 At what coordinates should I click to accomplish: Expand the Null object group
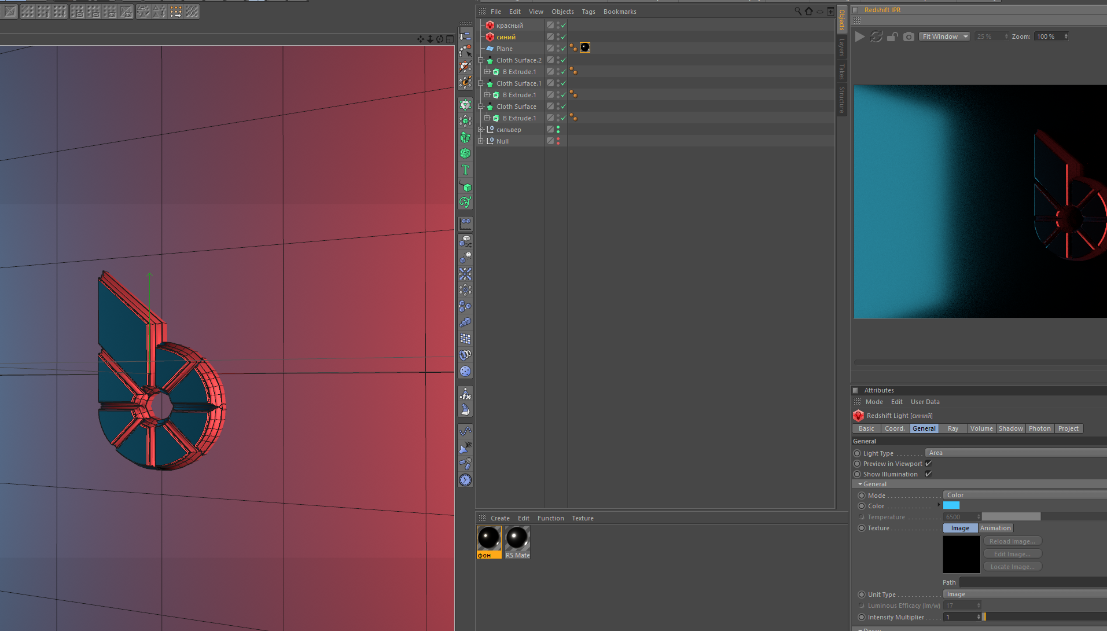coord(481,141)
